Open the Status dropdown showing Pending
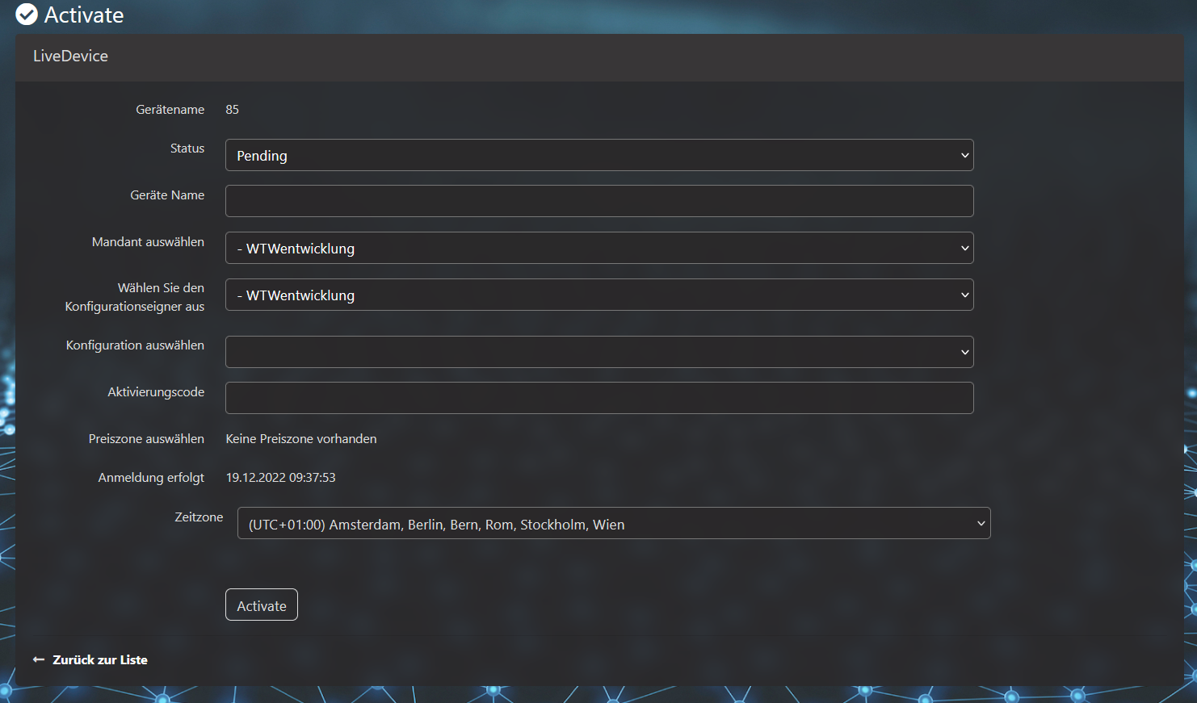1197x703 pixels. click(x=599, y=155)
